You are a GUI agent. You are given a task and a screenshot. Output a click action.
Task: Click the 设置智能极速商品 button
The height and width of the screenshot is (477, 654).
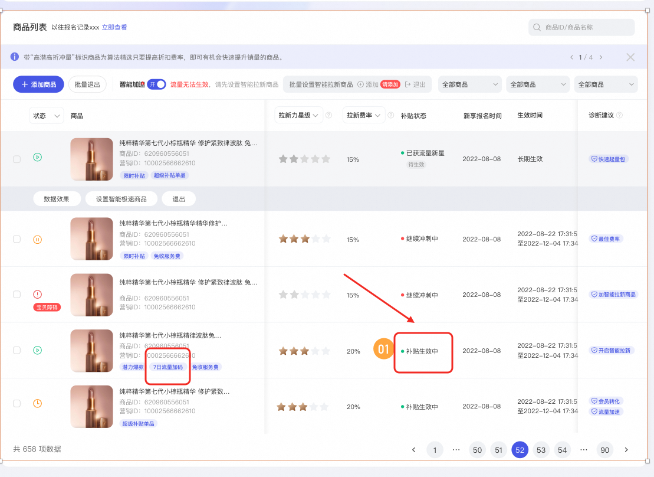(121, 199)
